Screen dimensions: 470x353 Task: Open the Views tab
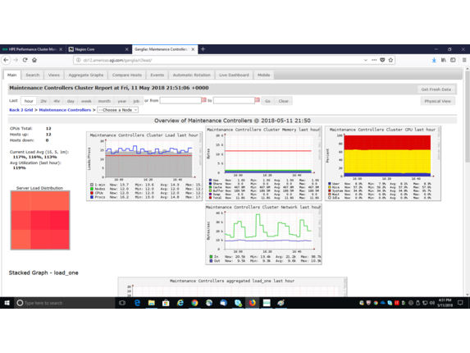tap(54, 75)
